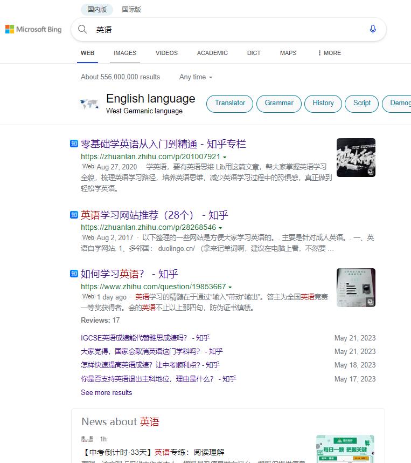Start voice search with microphone icon
Viewport: 411px width, 463px height.
[x=373, y=29]
